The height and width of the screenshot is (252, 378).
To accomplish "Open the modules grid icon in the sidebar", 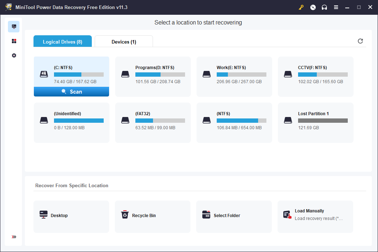I will coord(14,41).
